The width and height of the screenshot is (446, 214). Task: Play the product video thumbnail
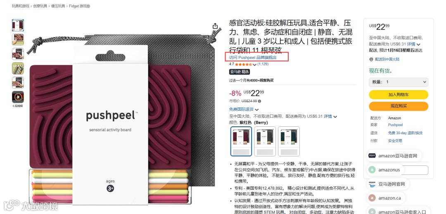pyautogui.click(x=18, y=97)
